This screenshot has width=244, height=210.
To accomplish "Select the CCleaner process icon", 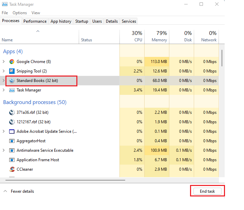I will 12,169.
